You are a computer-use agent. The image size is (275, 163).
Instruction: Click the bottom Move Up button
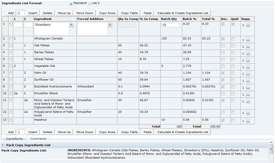64,132
